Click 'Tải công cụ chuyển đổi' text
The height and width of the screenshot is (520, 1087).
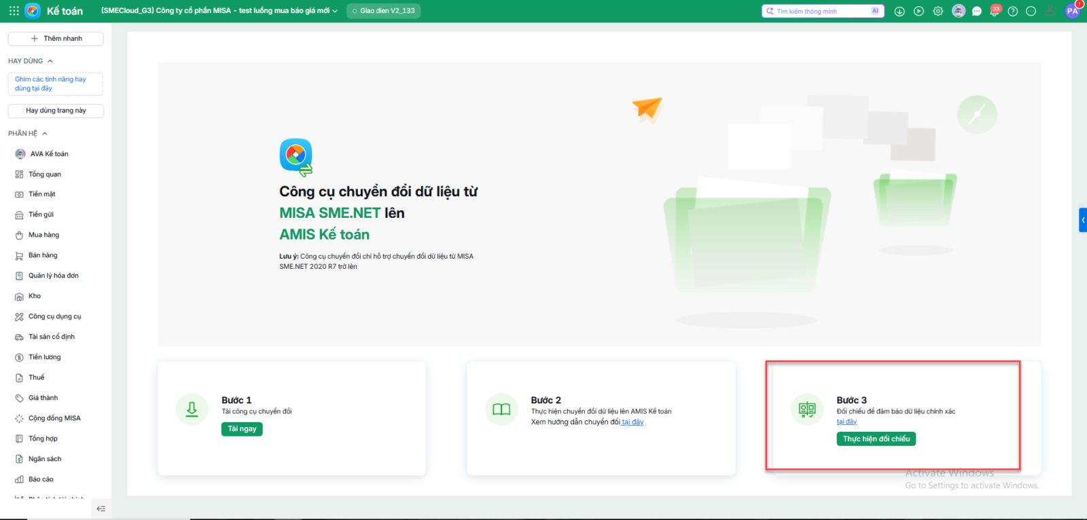coord(257,411)
